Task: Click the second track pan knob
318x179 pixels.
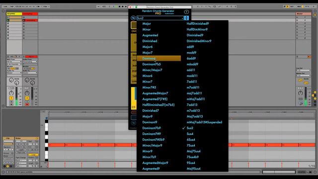Action: (27, 93)
